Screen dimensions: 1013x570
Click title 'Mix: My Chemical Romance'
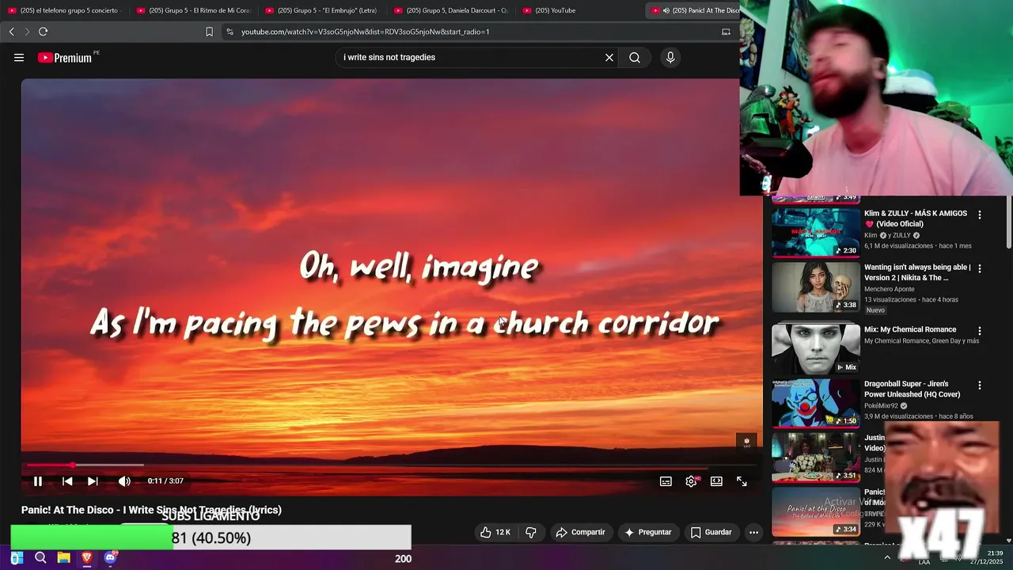pos(910,329)
